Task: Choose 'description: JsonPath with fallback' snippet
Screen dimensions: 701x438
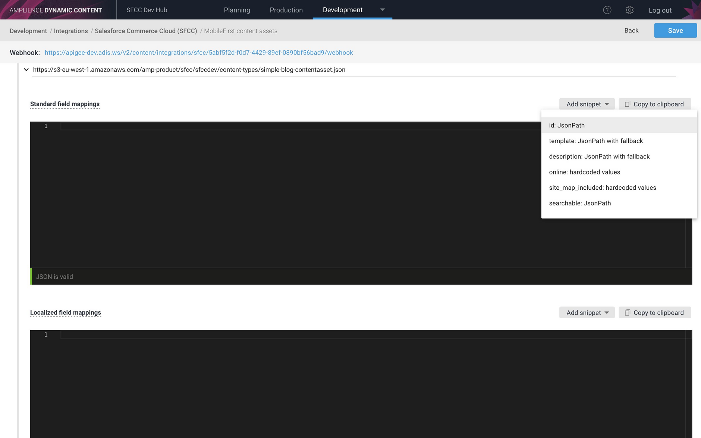Action: click(x=619, y=157)
